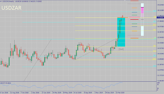Click the 13.89580 price scale label
This screenshot has width=164, height=94.
(161, 59)
